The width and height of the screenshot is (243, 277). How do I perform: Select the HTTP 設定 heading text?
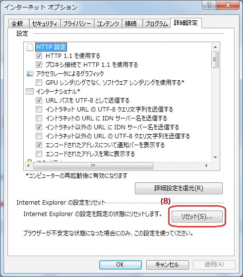point(51,47)
